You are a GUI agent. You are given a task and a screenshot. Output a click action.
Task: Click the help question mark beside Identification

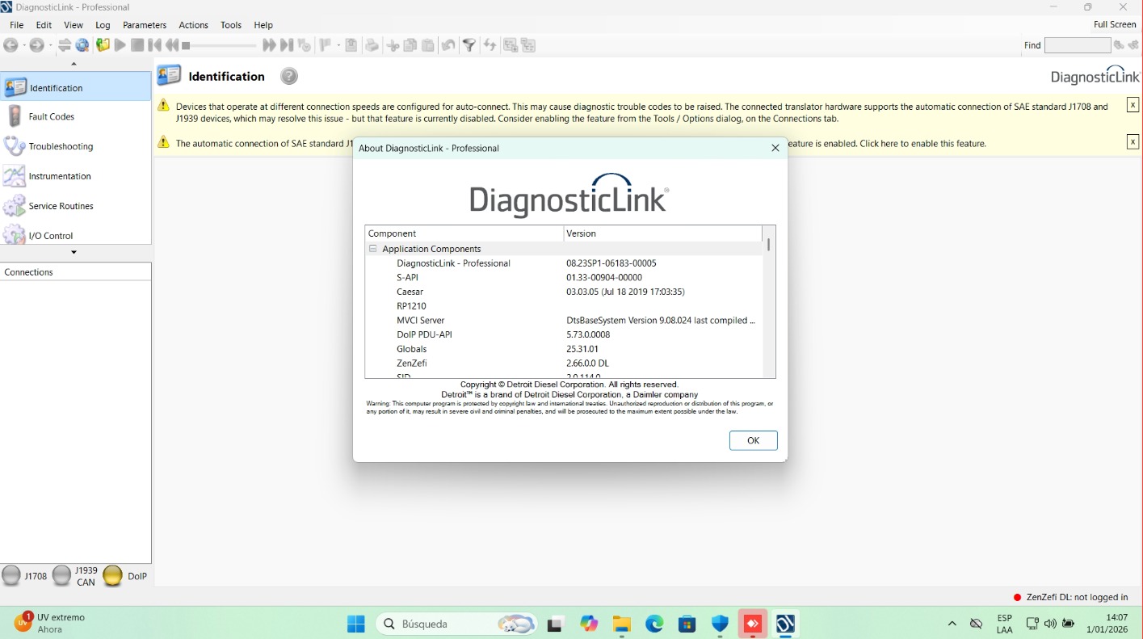289,76
